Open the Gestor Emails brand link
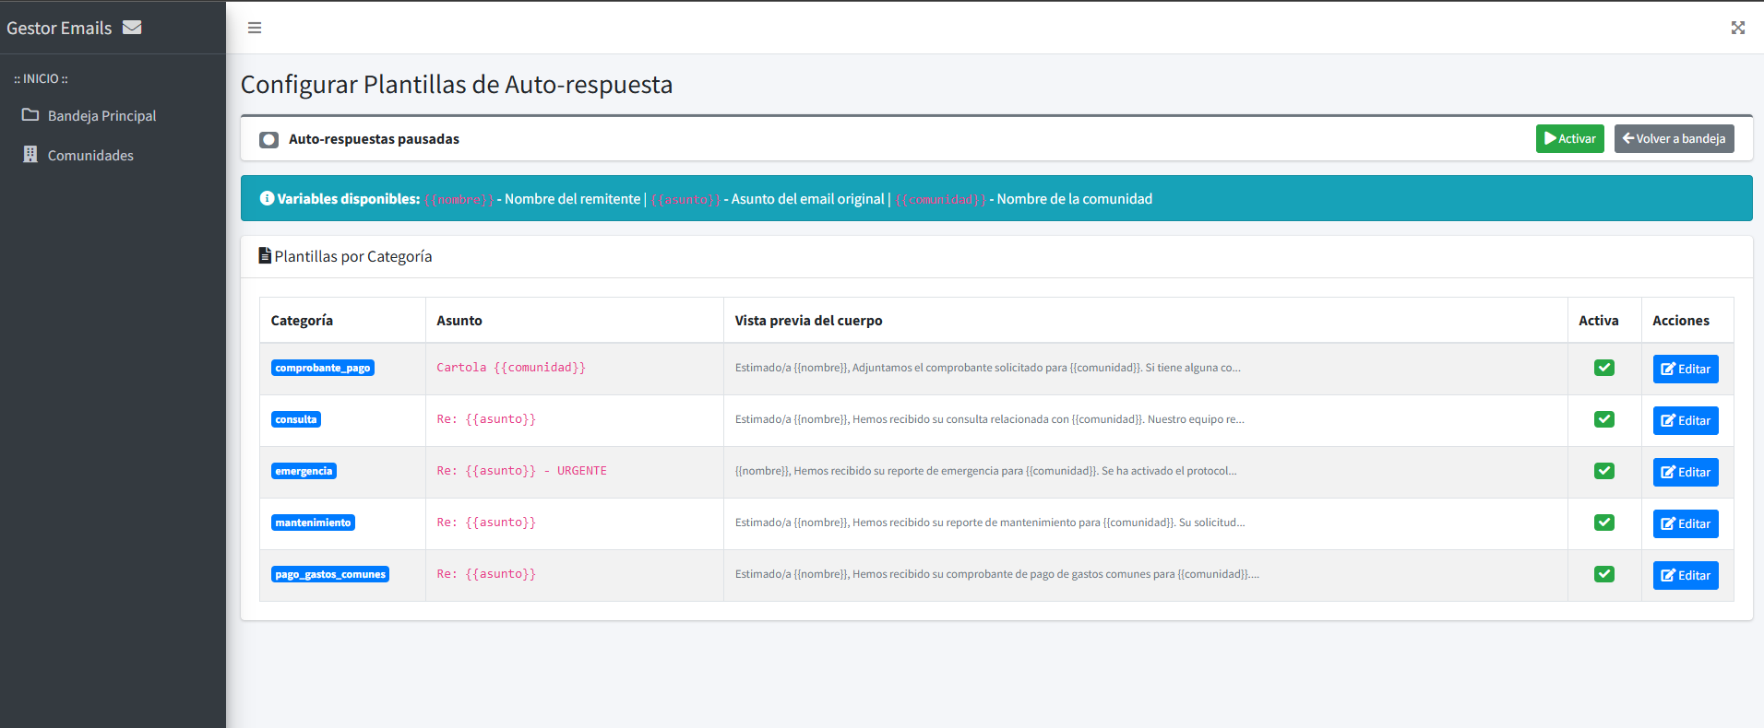 pos(74,28)
